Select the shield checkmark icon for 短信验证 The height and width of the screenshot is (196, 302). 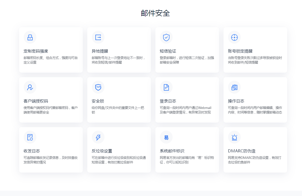pyautogui.click(x=166, y=38)
